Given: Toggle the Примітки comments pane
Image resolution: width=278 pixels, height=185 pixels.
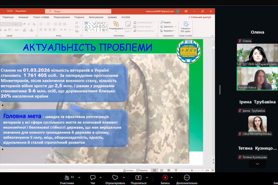Looking at the screenshot, I should tap(141, 170).
